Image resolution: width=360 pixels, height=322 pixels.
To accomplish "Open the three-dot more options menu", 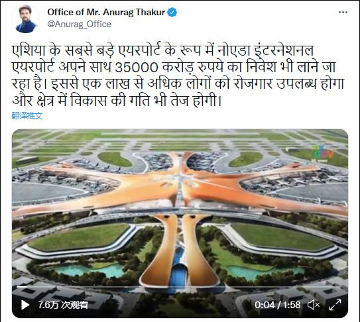I will point(343,13).
